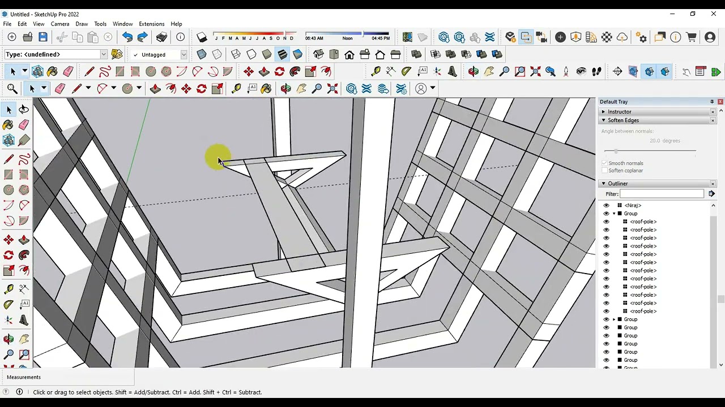This screenshot has width=725, height=407.
Task: Open the Untagged tag dropdown
Action: coord(184,55)
